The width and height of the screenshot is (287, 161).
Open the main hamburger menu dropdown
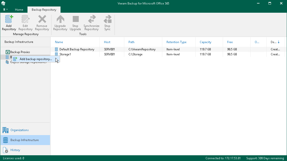point(5,9)
